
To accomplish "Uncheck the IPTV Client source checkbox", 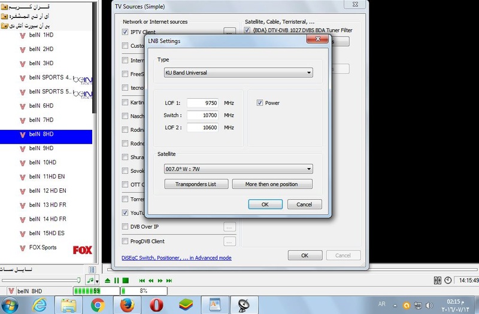I will point(125,32).
